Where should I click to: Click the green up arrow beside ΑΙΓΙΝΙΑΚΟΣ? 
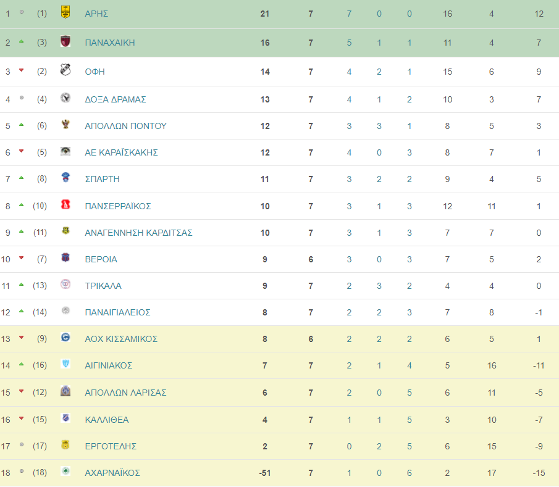[22, 364]
